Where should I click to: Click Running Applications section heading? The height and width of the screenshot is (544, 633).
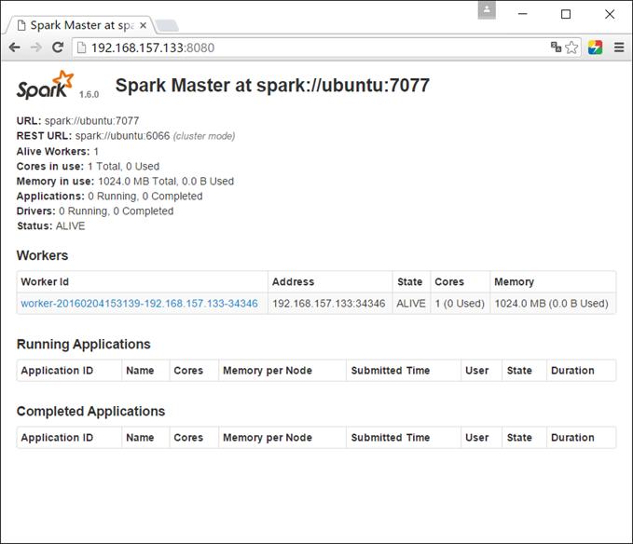pyautogui.click(x=84, y=344)
